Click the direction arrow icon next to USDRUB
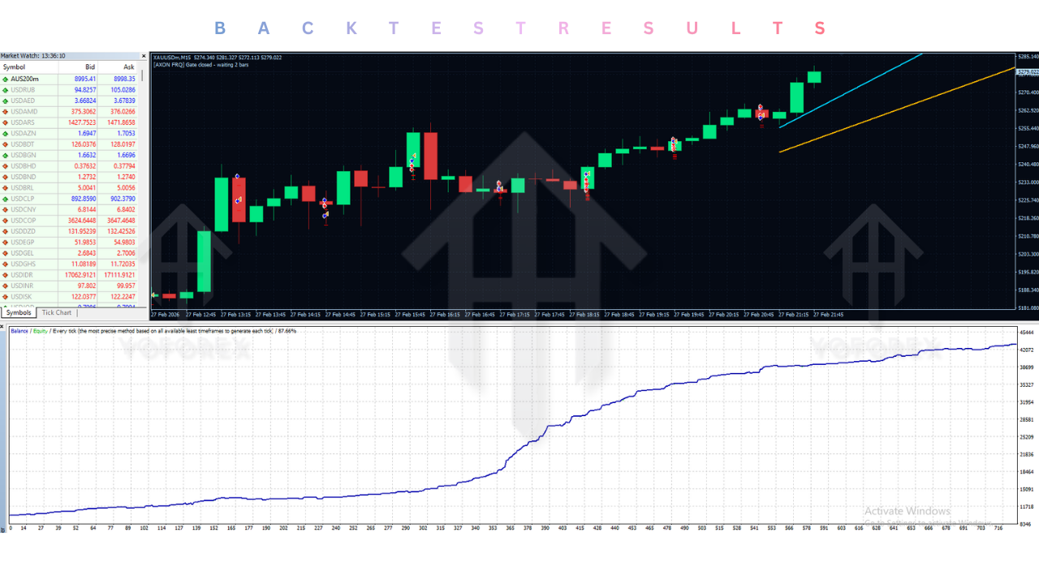Viewport: 1039px width, 584px height. pyautogui.click(x=6, y=89)
